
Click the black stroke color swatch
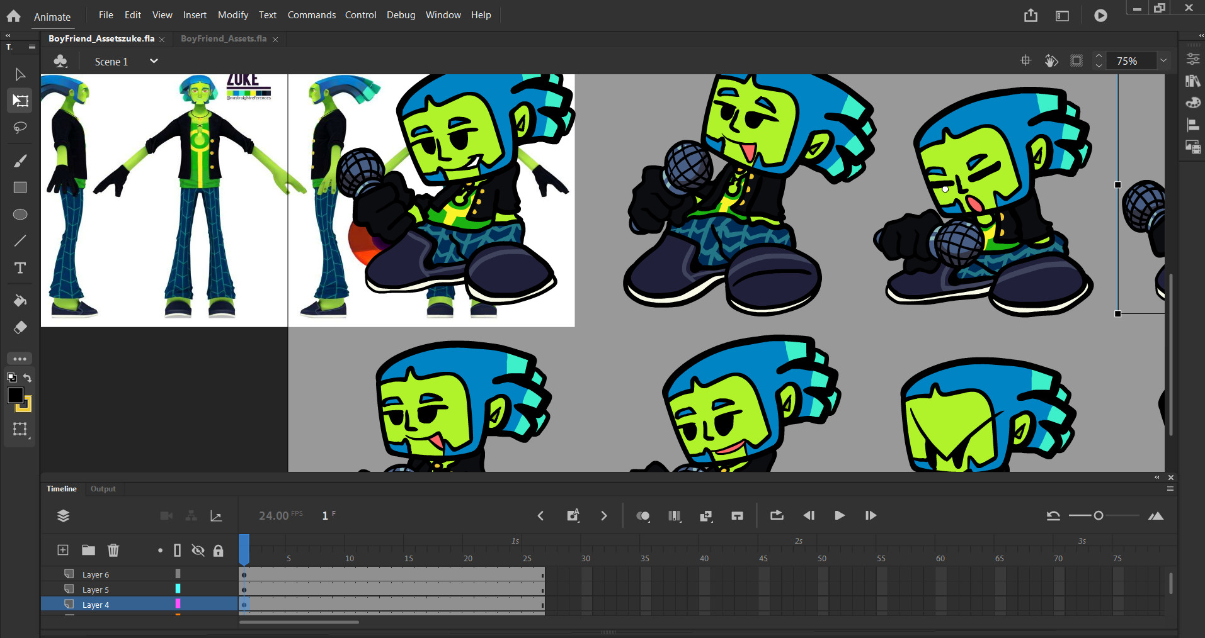(15, 395)
